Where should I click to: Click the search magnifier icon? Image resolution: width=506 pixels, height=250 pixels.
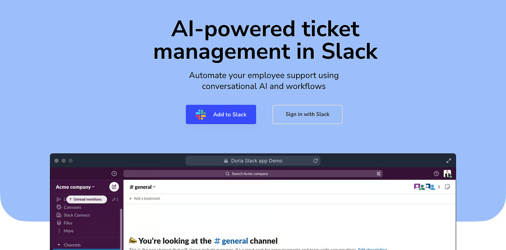point(227,174)
